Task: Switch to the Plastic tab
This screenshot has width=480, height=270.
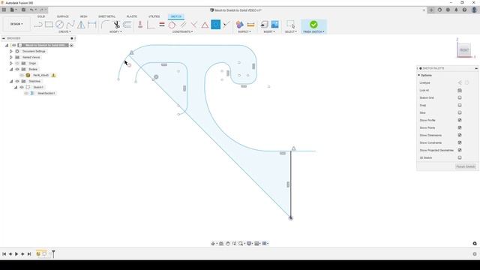Action: point(132,16)
